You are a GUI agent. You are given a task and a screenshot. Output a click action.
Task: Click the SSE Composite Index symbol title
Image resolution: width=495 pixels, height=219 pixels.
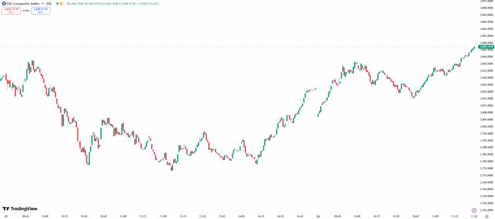coord(29,3)
